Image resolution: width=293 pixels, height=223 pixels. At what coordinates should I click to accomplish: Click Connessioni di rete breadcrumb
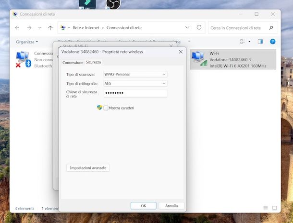pos(124,28)
